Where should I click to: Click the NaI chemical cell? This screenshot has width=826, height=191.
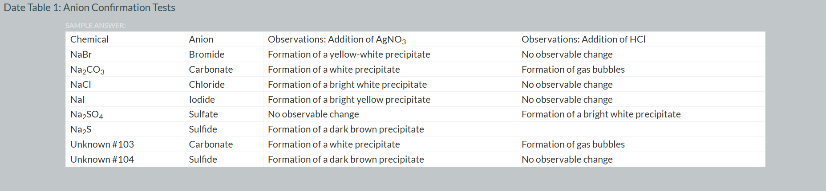tap(77, 100)
